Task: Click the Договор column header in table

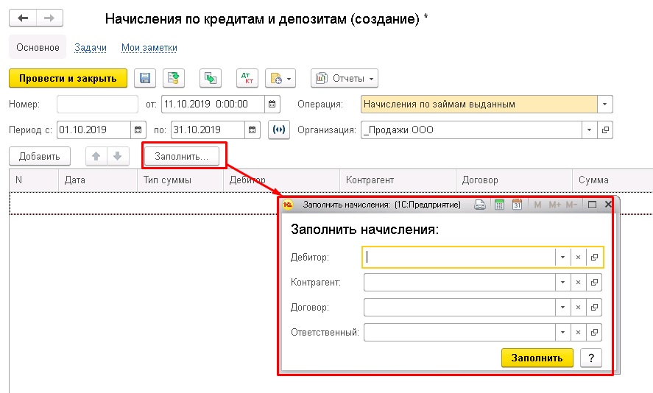Action: (515, 180)
